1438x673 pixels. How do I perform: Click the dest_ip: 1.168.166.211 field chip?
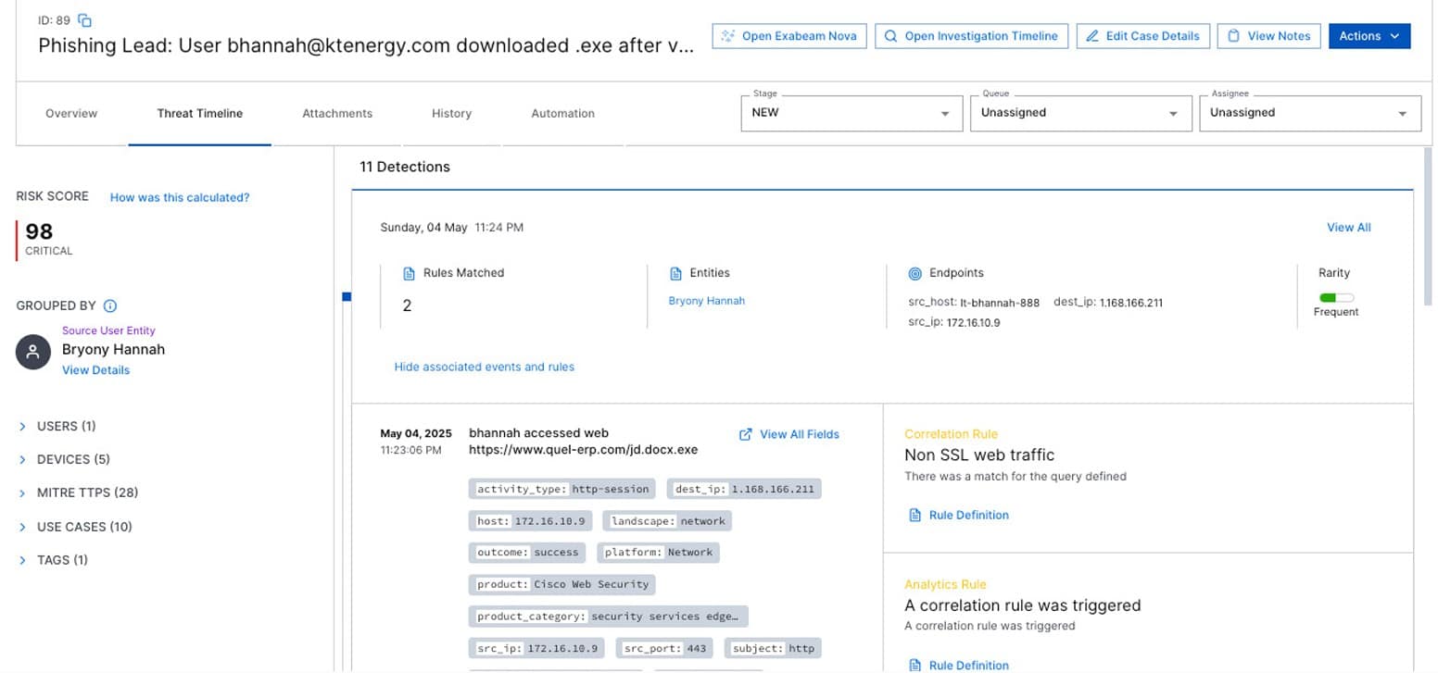(x=743, y=489)
